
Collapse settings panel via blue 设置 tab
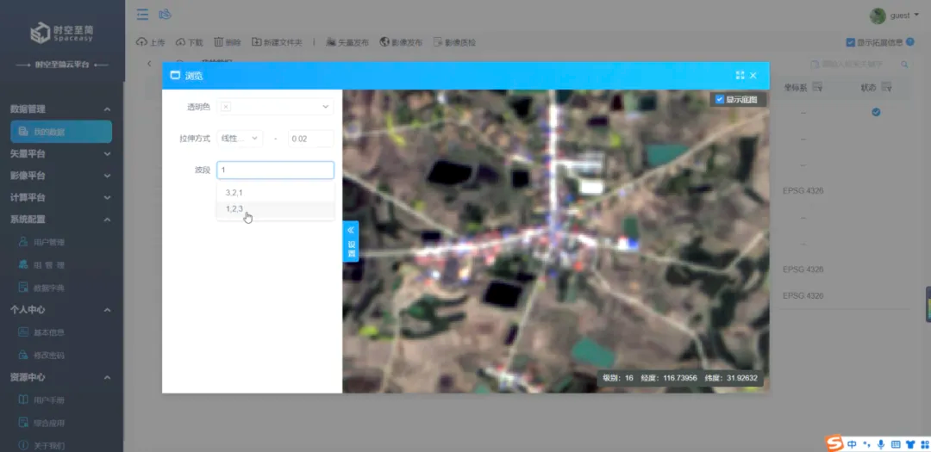pos(351,241)
